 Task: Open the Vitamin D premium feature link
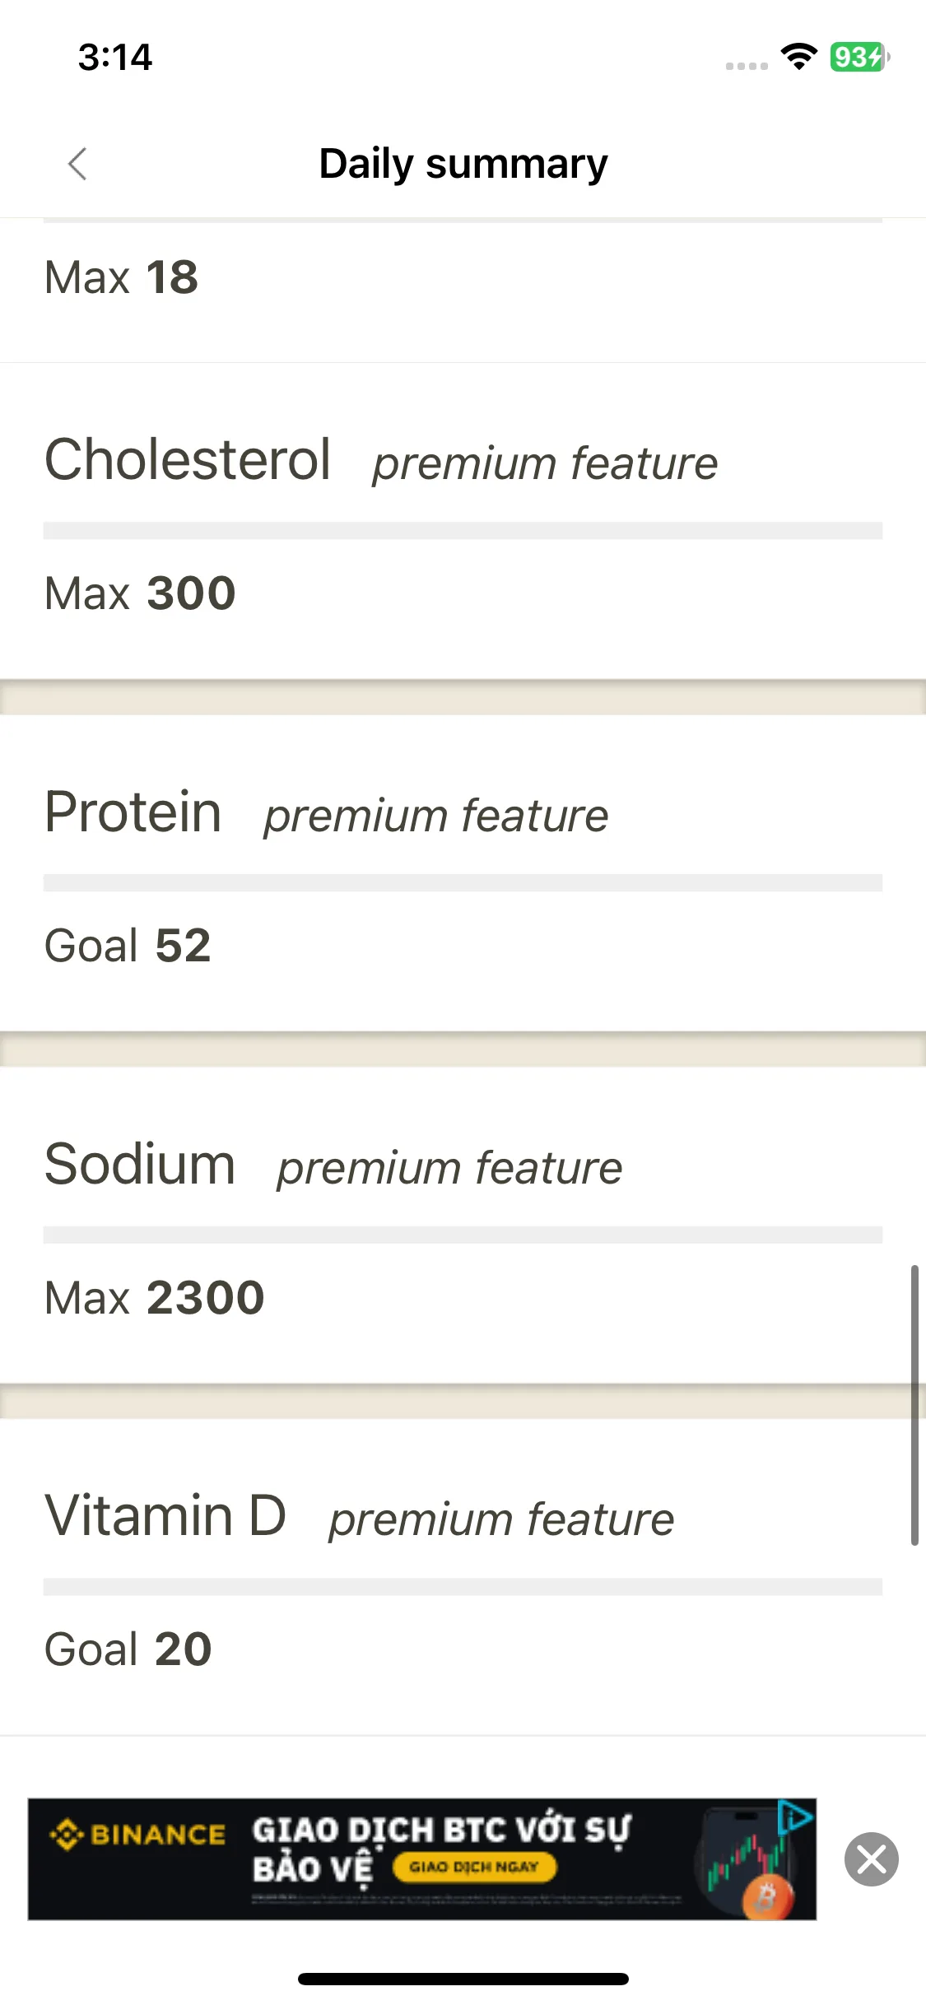pos(501,1519)
